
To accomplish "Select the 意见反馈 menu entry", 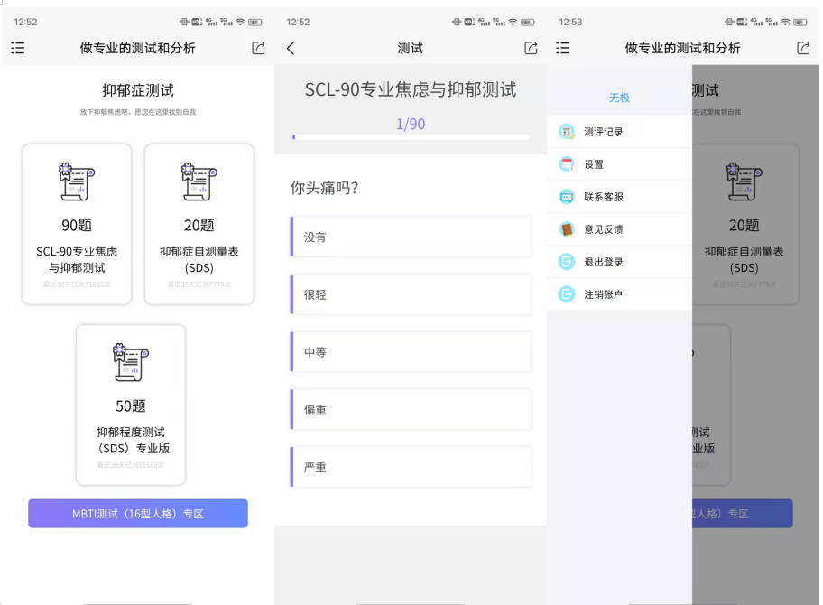I will 604,229.
